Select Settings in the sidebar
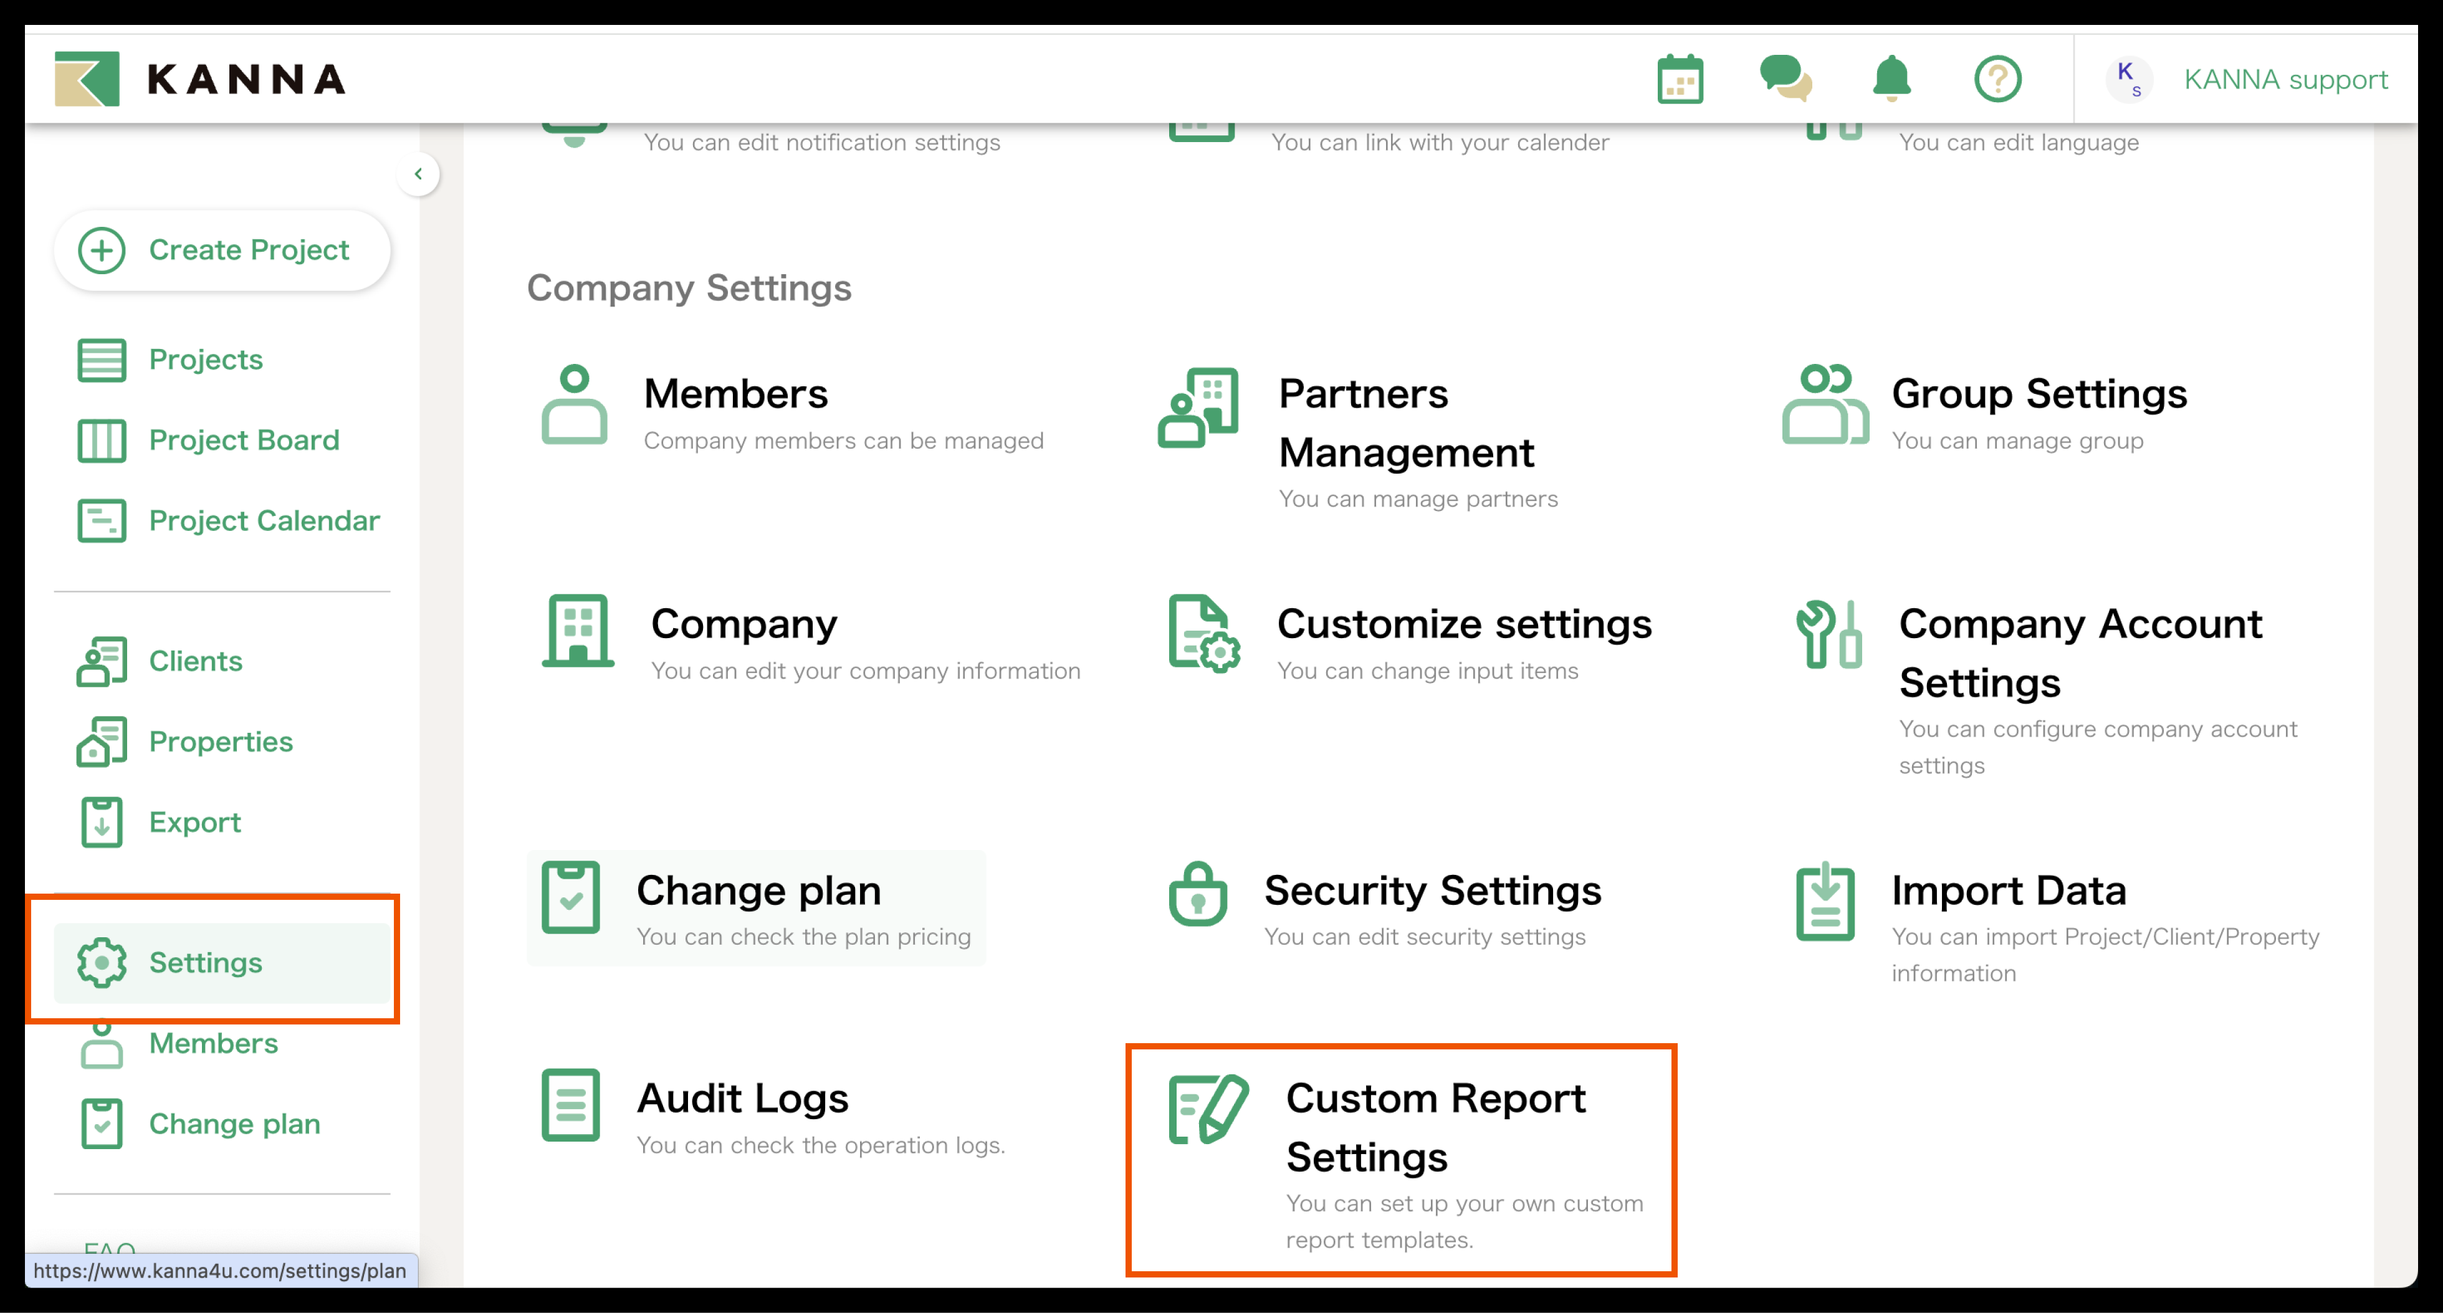This screenshot has width=2443, height=1313. coord(205,963)
